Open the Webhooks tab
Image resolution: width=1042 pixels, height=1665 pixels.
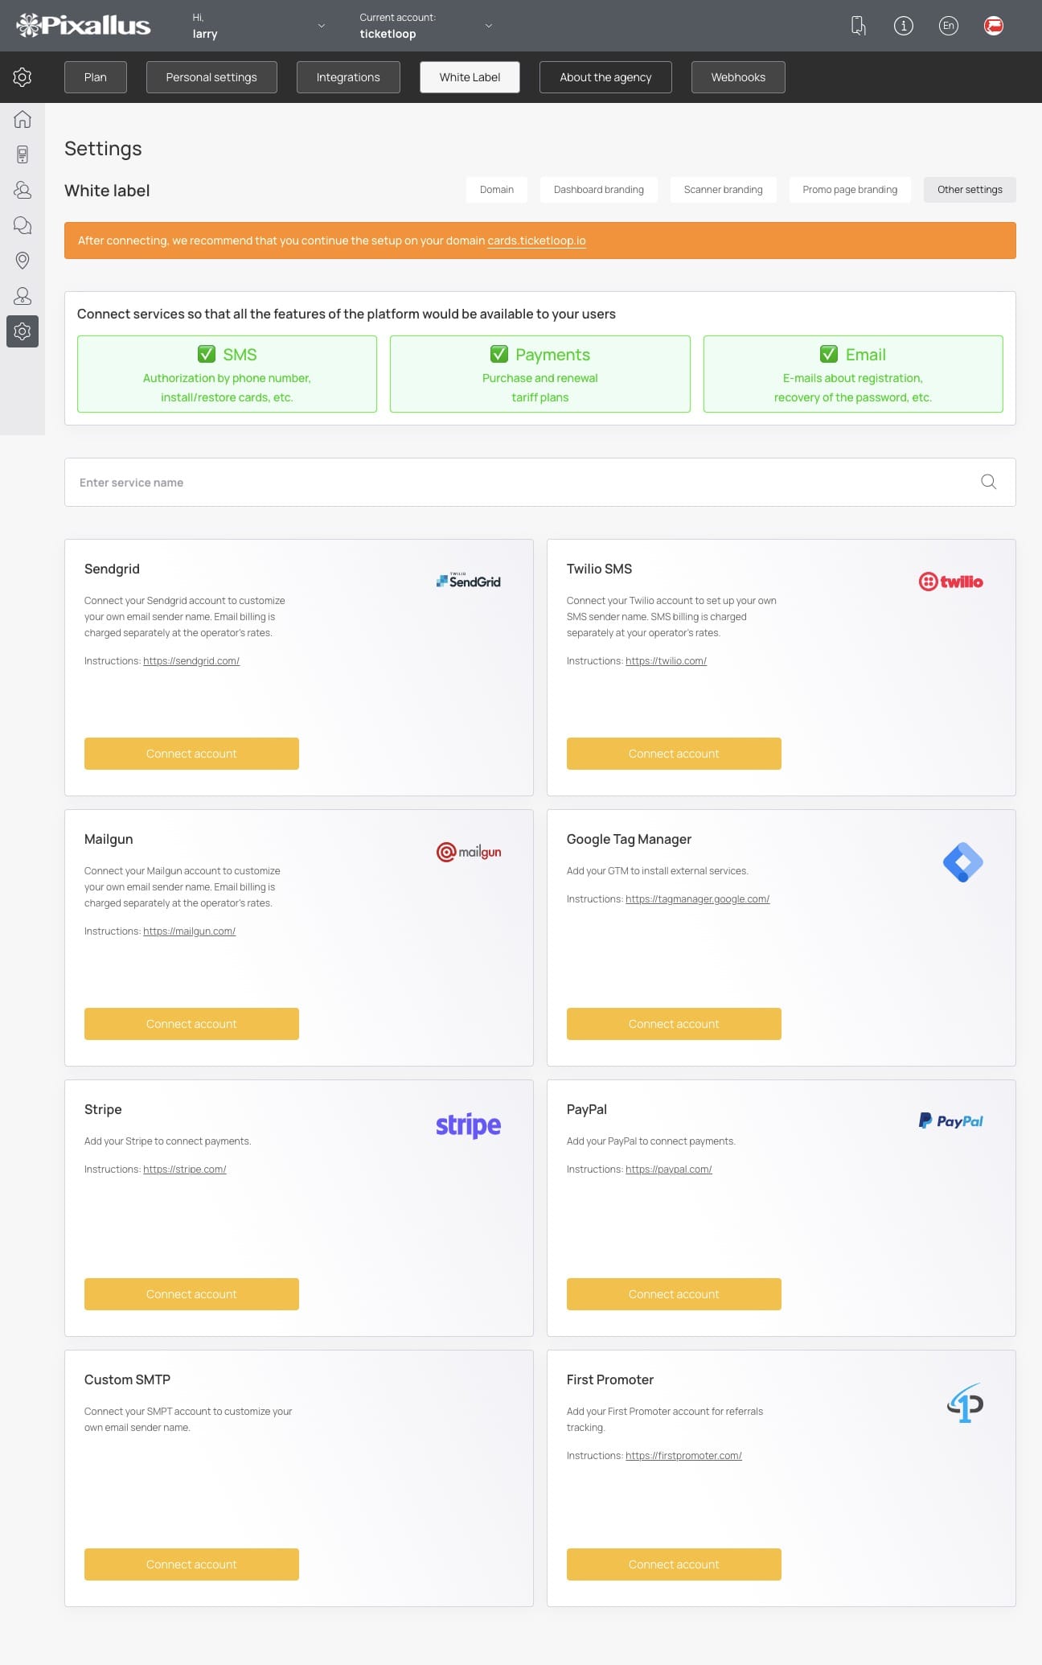738,77
